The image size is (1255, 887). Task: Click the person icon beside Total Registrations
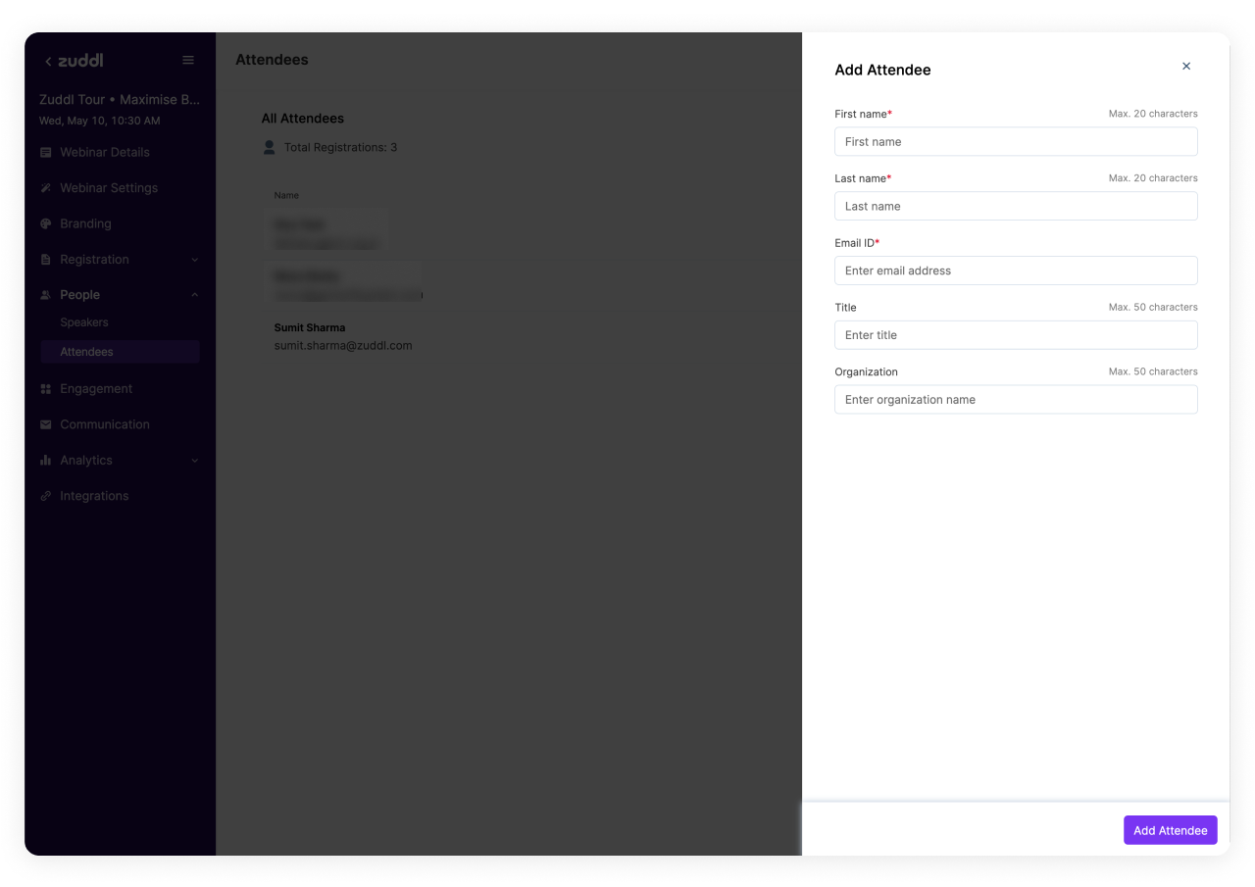[270, 148]
